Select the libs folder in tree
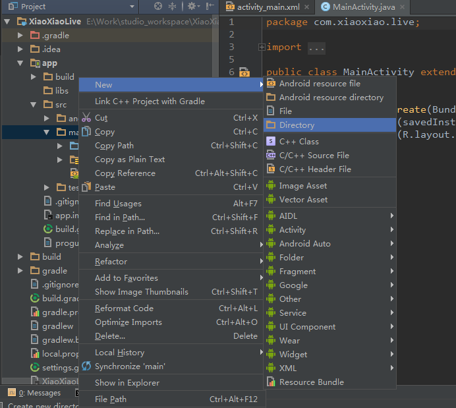 tap(56, 91)
